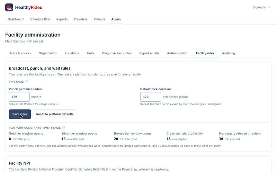Click the Facility administration heading

(x=33, y=35)
